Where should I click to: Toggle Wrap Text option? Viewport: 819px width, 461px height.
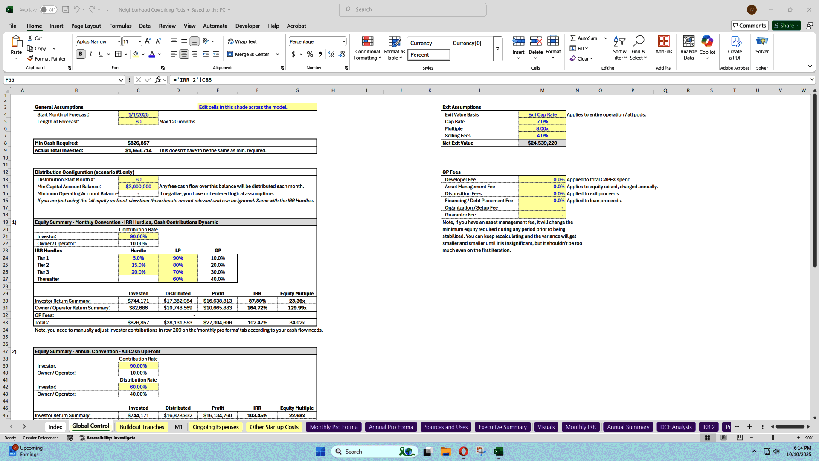[242, 41]
